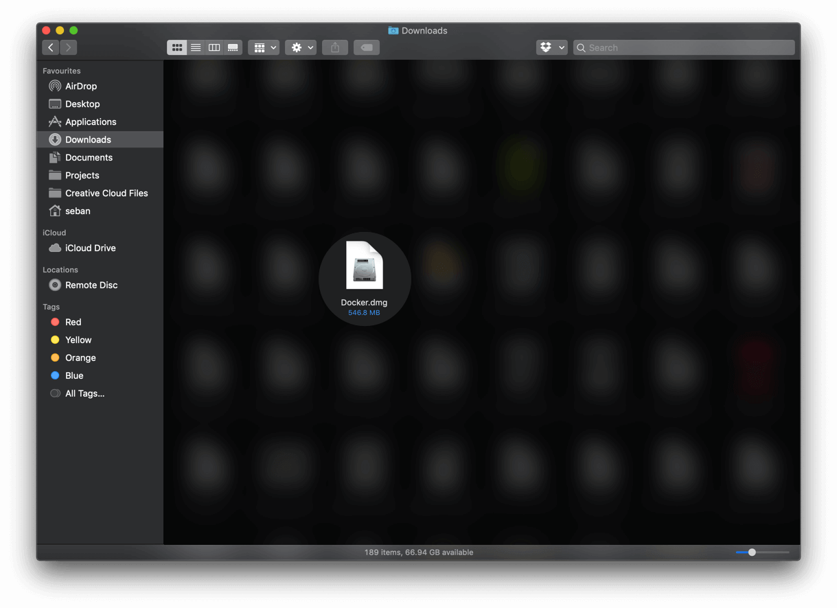Click in the Search field
This screenshot has height=608, width=837.
pyautogui.click(x=684, y=47)
